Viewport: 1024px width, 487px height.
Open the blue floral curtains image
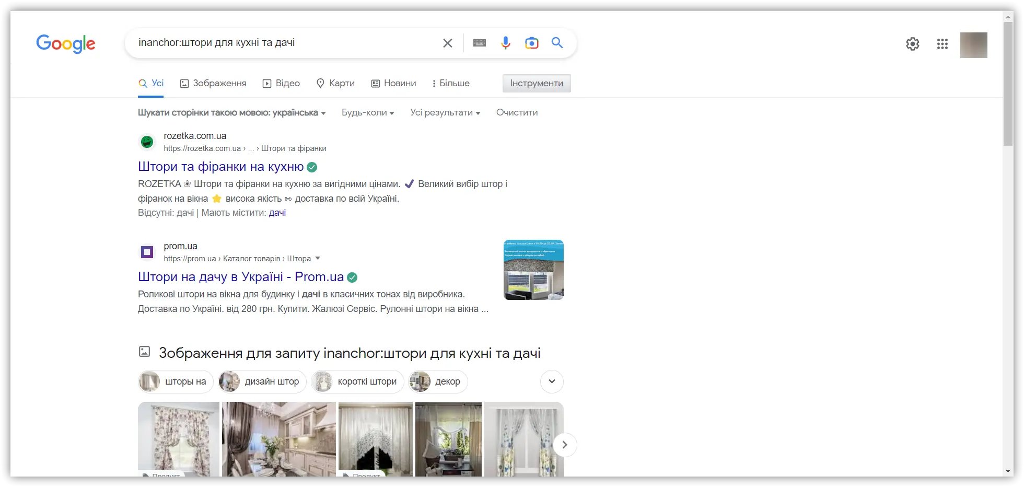point(524,439)
